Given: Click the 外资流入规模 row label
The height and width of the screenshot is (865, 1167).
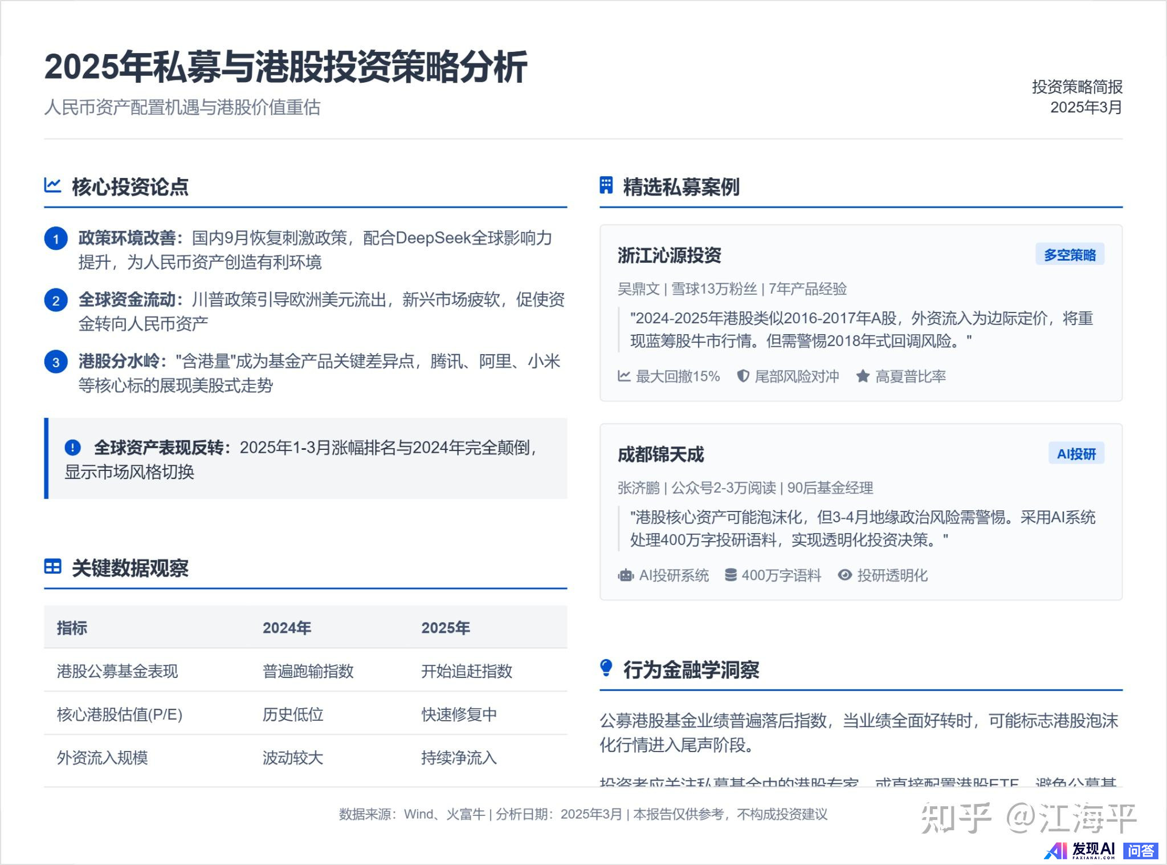Looking at the screenshot, I should click(x=103, y=758).
